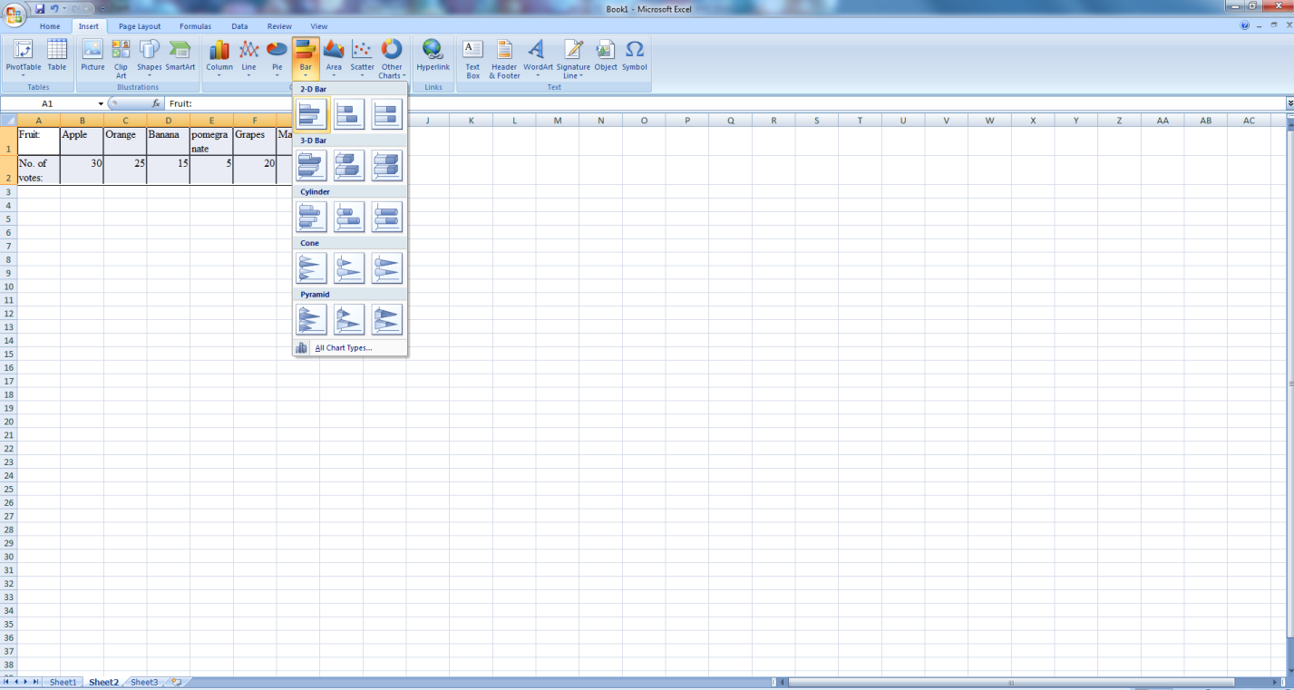
Task: Choose the Clustered Horizontal Cone chart
Action: (x=311, y=268)
